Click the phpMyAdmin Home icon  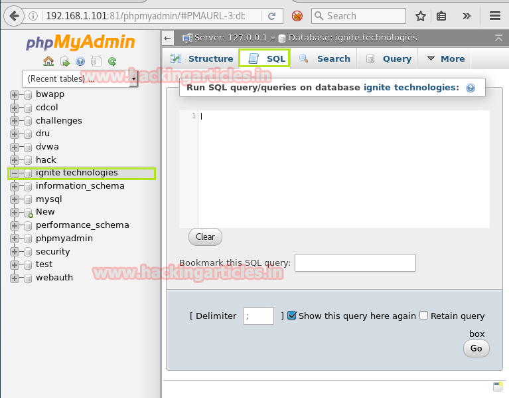tap(48, 61)
